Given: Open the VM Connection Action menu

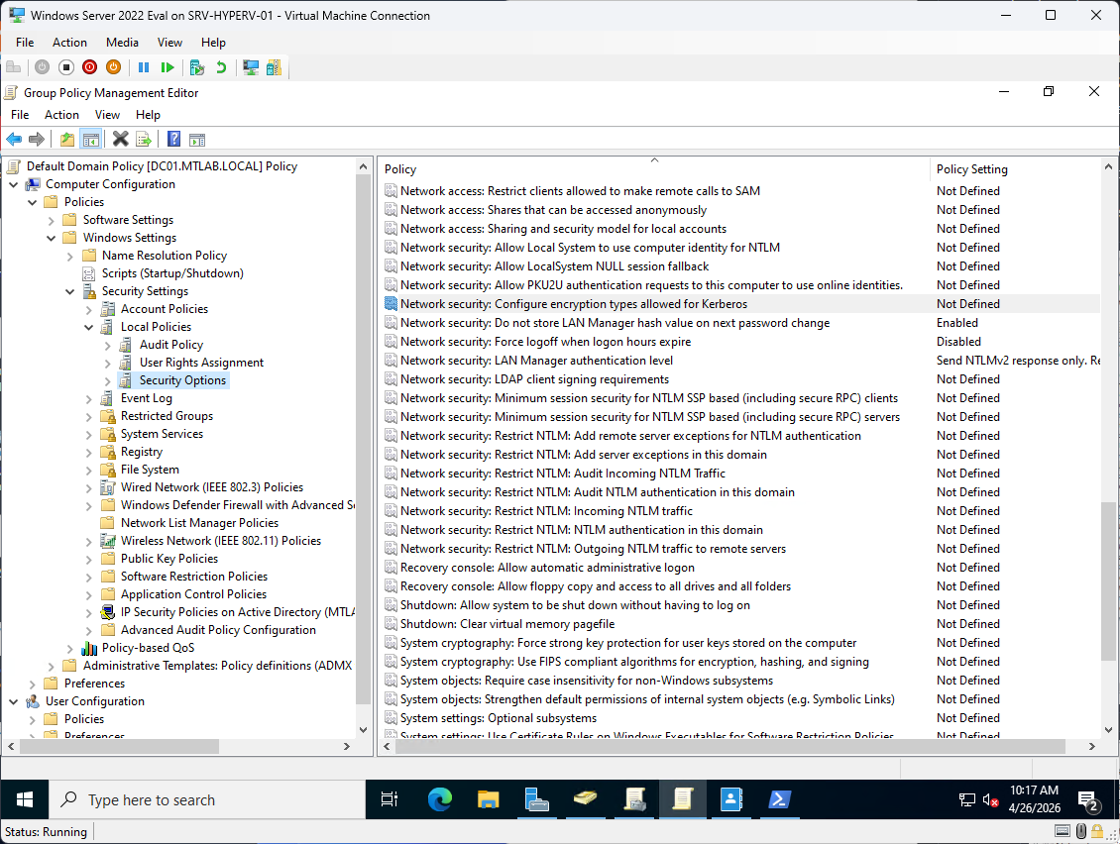Looking at the screenshot, I should 69,43.
